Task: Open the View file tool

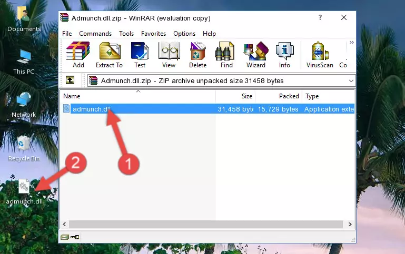Action: [x=169, y=55]
